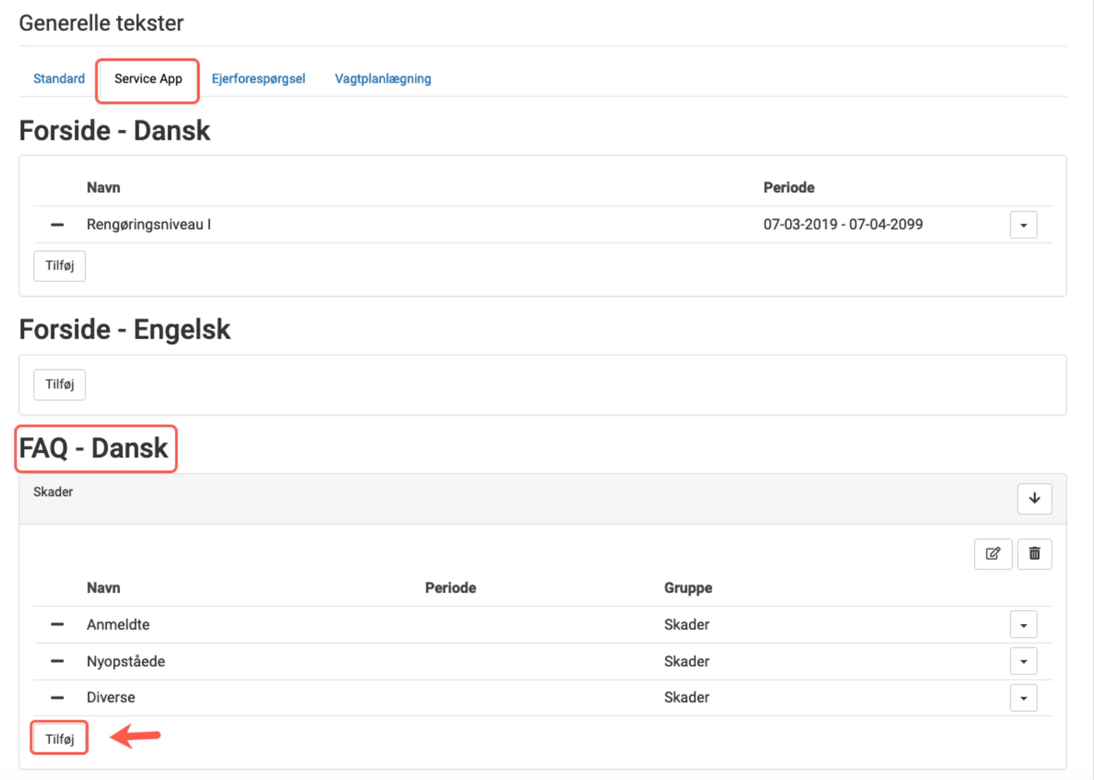Open the dropdown for Diverse row

coord(1023,698)
